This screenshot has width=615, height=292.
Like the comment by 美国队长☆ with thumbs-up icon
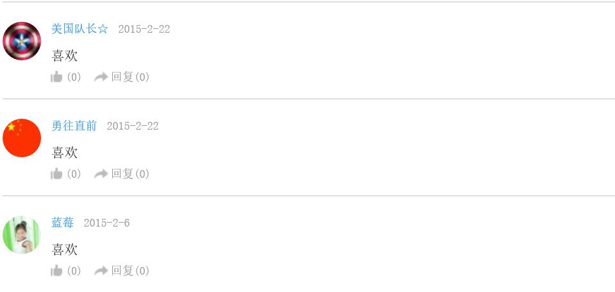pyautogui.click(x=56, y=77)
